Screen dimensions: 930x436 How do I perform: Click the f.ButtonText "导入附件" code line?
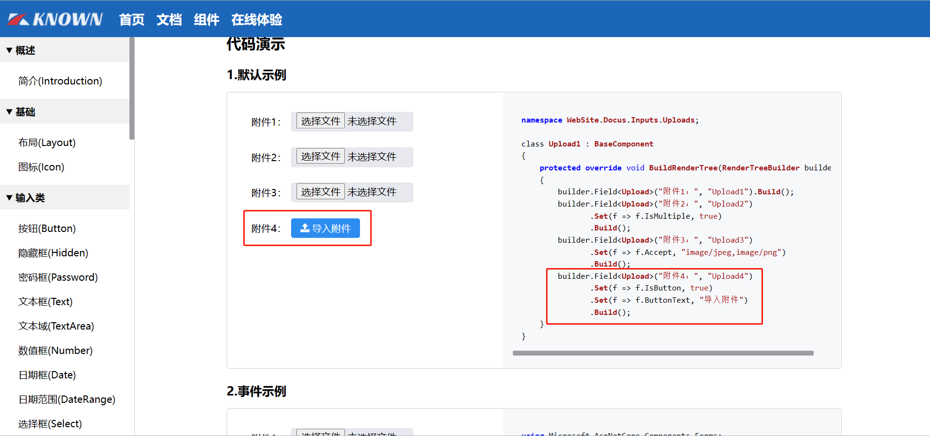[x=669, y=300]
